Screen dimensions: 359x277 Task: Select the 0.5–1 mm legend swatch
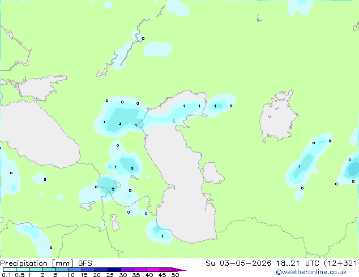pyautogui.click(x=23, y=270)
